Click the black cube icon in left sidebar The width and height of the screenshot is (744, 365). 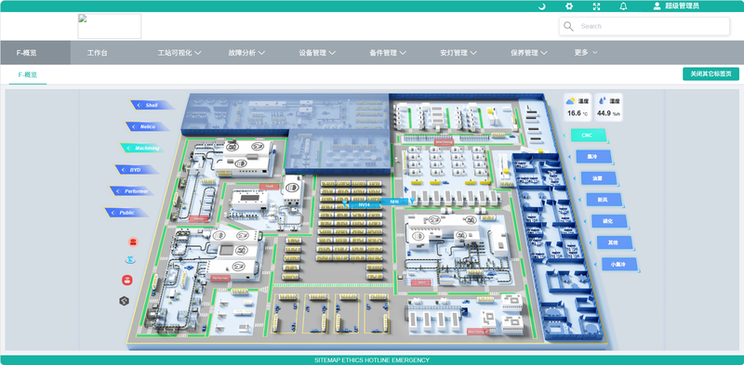point(125,301)
